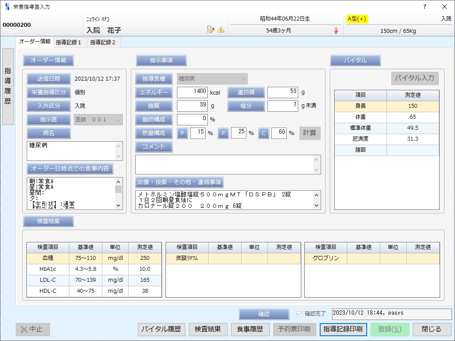
Task: Switch to the 指導記録 1 tab
Action: [69, 42]
